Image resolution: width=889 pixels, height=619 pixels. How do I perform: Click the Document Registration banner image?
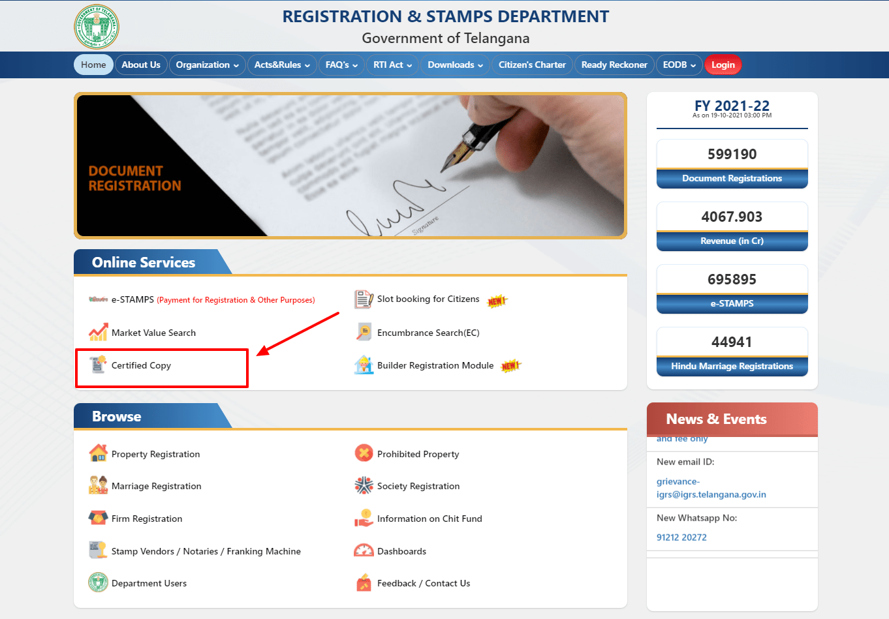(351, 166)
